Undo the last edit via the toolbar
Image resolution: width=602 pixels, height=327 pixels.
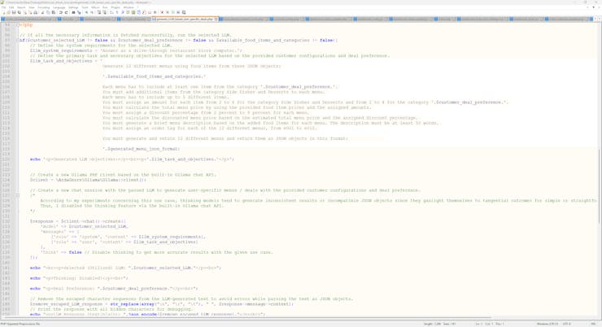(x=61, y=12)
